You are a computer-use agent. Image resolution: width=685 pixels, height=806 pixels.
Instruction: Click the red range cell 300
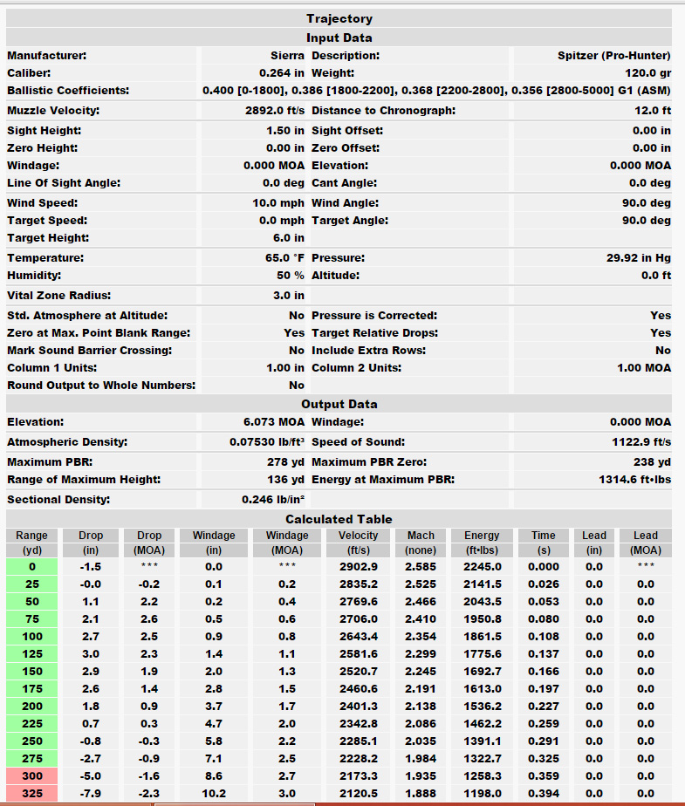[x=32, y=776]
